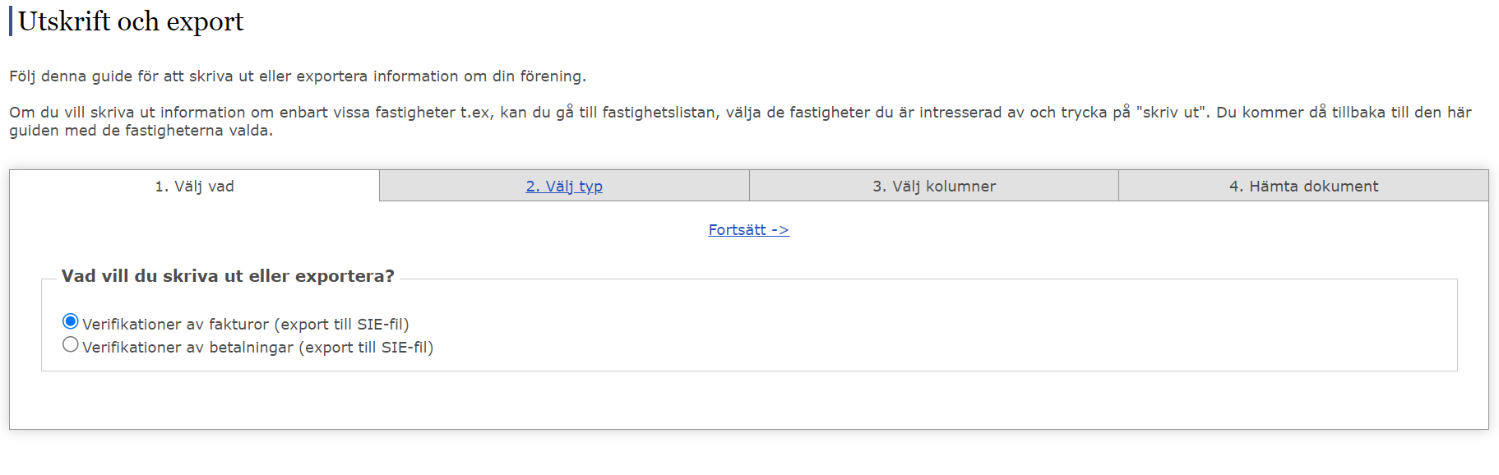Continue the export guide with Fortsätt
Viewport: 1499px width, 475px height.
pos(747,229)
